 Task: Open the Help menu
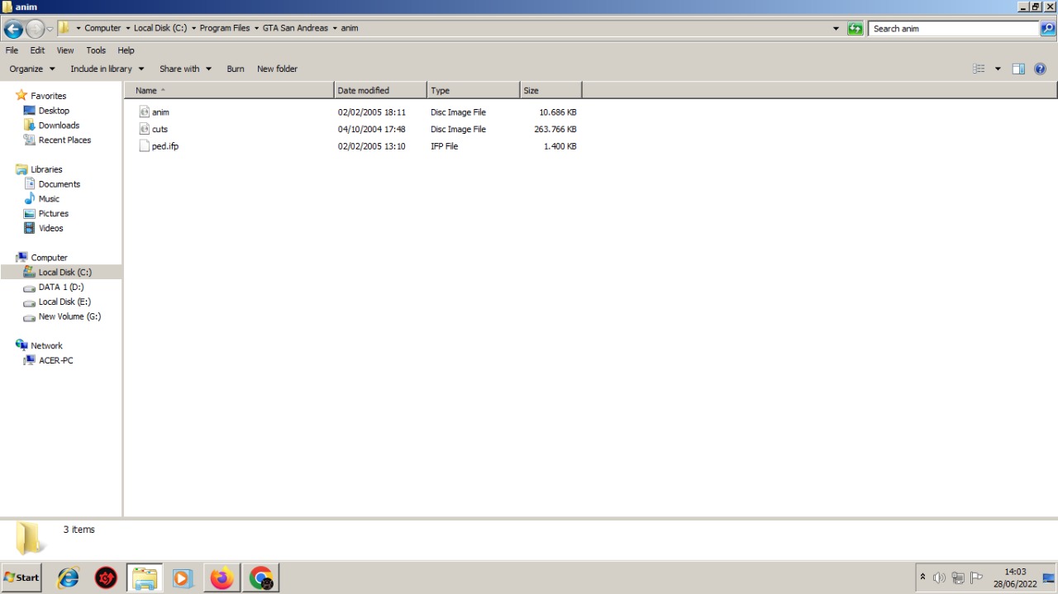[126, 50]
